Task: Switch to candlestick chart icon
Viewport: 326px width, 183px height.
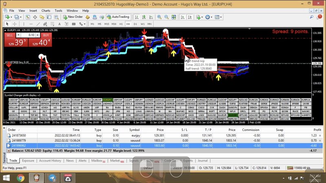Action: 144,17
